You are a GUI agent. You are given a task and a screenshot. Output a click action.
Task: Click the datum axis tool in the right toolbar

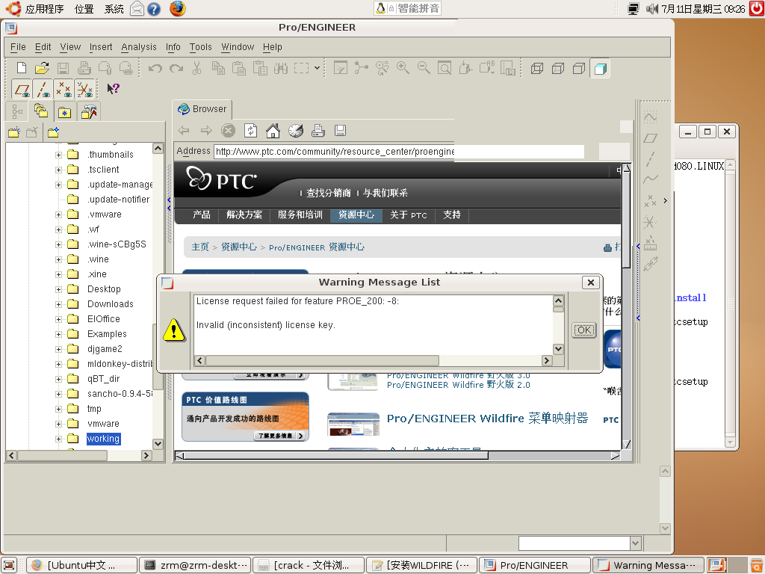click(651, 158)
